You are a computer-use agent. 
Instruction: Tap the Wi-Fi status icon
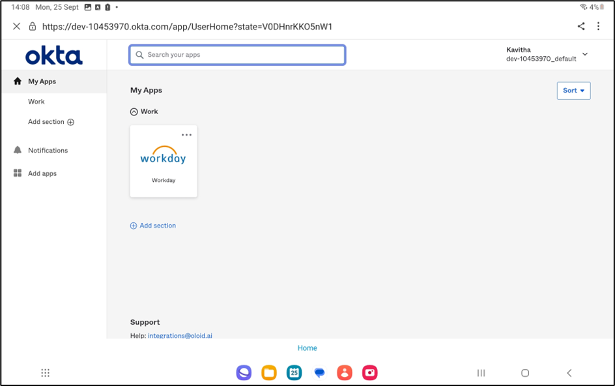[x=583, y=7]
